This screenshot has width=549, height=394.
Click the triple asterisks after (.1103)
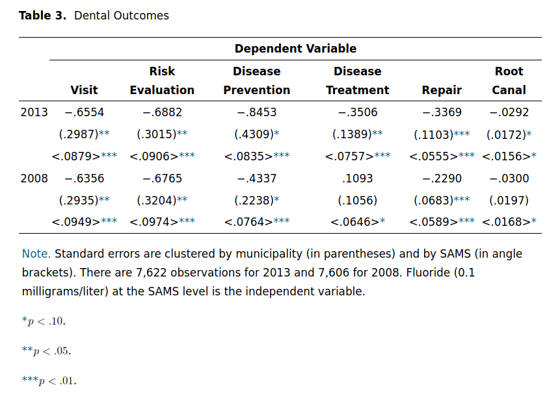coord(462,134)
